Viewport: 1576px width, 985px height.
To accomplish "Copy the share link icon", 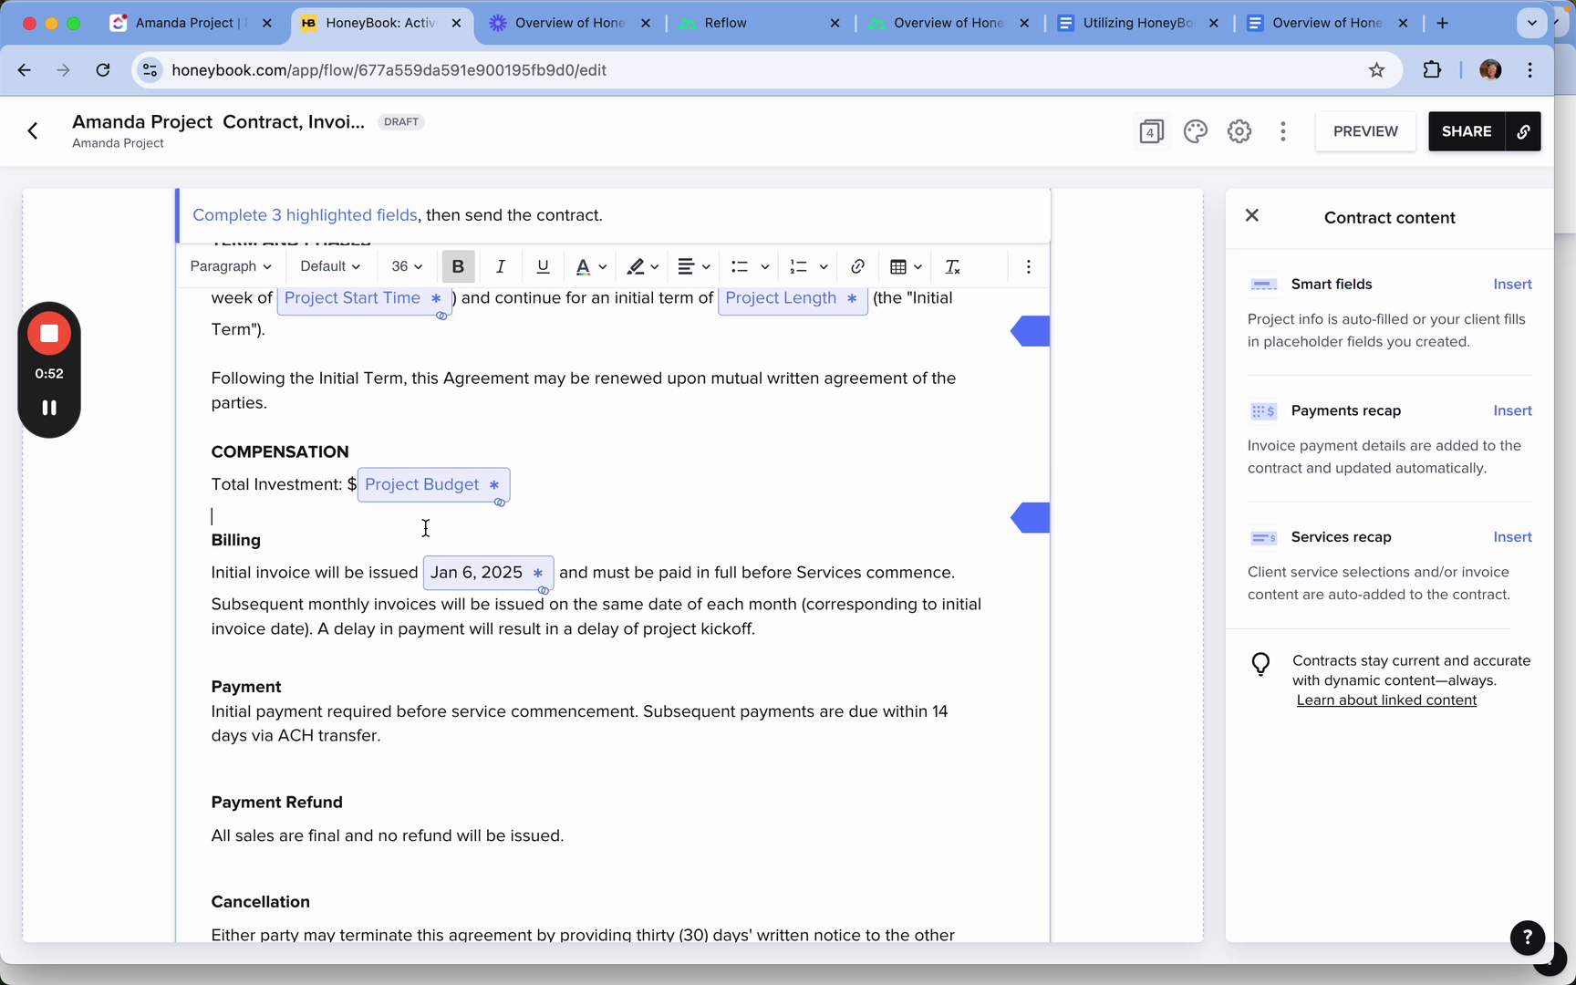I will click(1523, 131).
